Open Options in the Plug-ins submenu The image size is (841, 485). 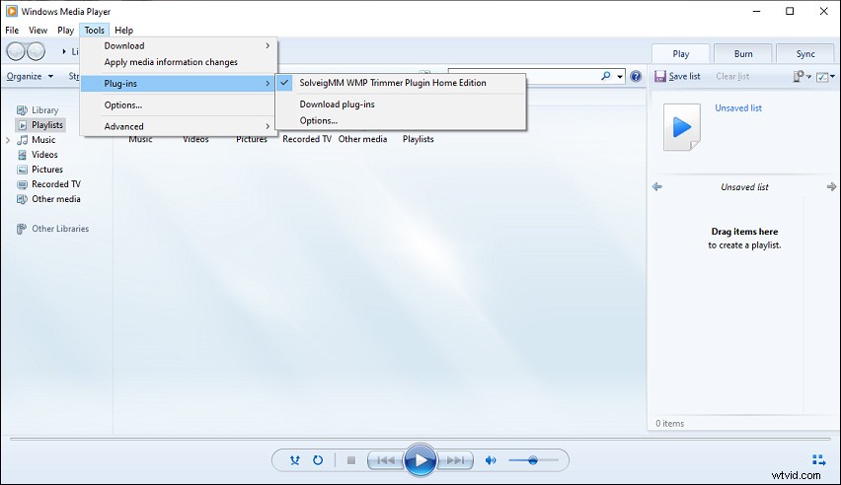pyautogui.click(x=401, y=120)
